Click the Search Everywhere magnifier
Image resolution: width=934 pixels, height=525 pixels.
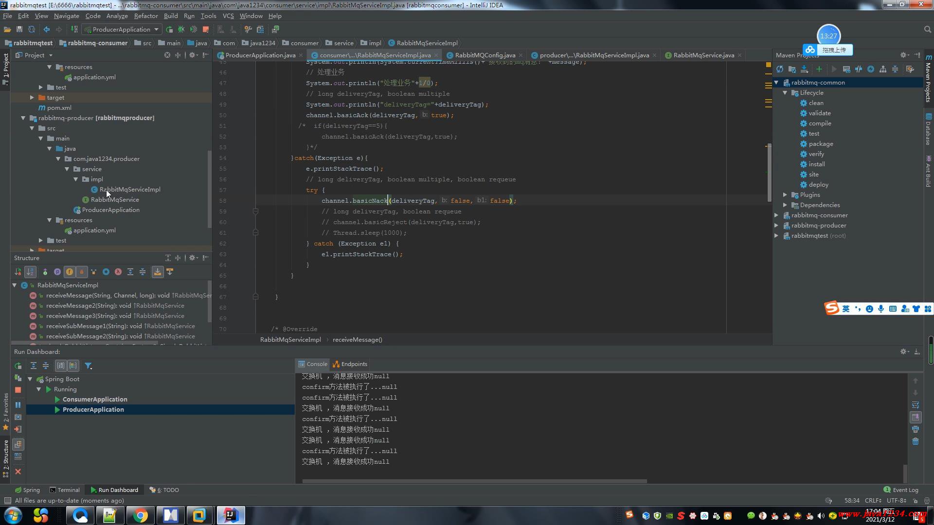[x=927, y=29]
